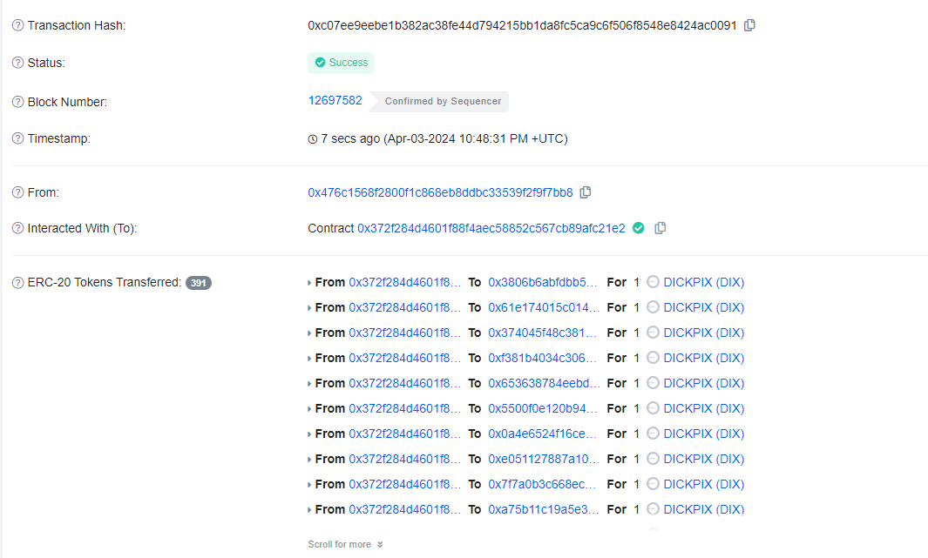Click the 391 token transfers count badge
This screenshot has width=928, height=558.
point(199,283)
